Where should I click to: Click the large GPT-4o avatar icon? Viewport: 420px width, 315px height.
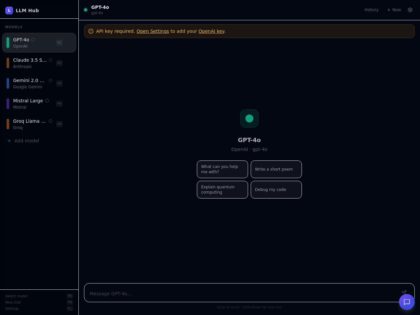point(249,118)
